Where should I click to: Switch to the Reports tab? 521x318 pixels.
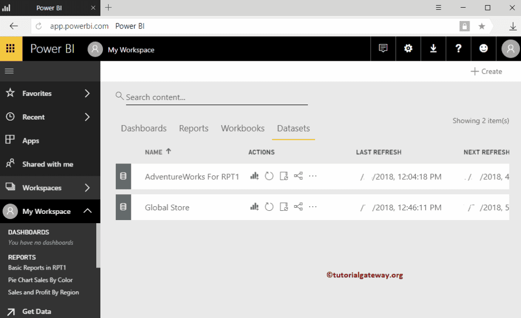click(x=194, y=128)
